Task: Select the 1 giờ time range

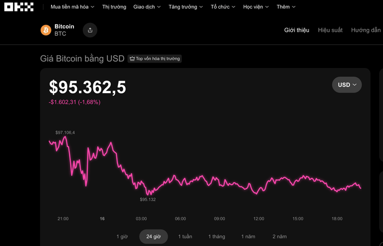Action: [122, 237]
